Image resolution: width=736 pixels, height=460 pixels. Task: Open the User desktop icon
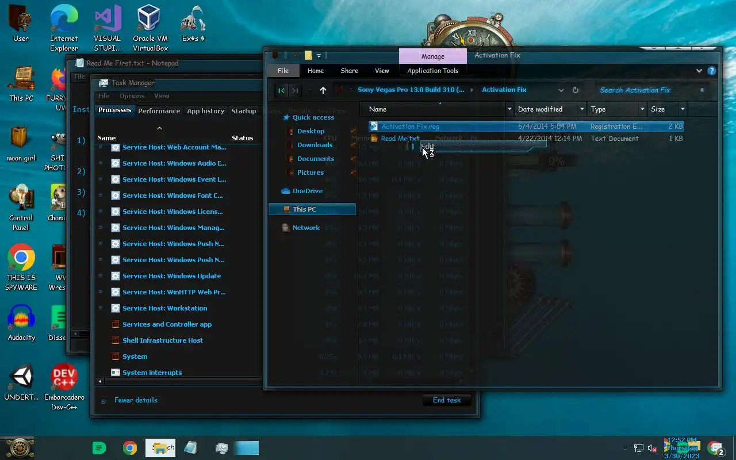coord(21,24)
